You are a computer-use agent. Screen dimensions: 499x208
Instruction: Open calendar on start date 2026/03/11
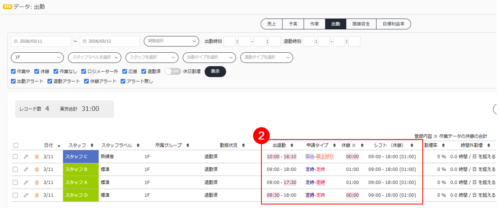tap(15, 41)
